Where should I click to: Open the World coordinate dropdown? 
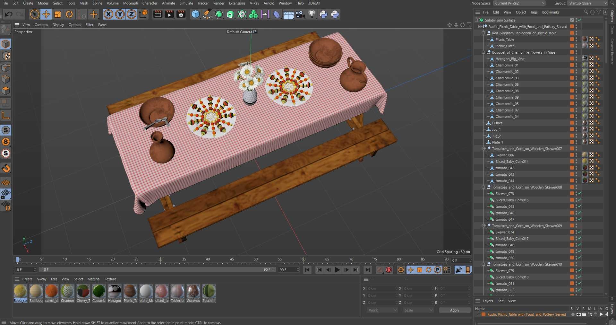(382, 310)
